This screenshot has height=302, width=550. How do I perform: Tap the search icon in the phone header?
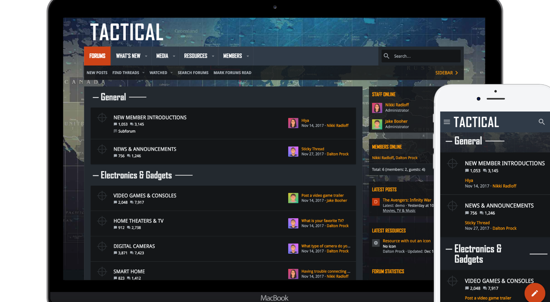[x=541, y=122]
